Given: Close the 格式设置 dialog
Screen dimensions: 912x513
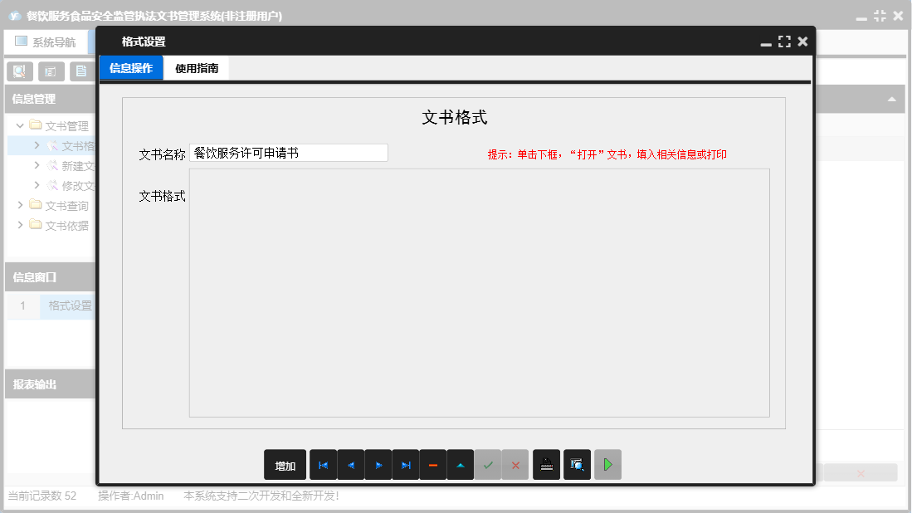Looking at the screenshot, I should click(x=802, y=42).
